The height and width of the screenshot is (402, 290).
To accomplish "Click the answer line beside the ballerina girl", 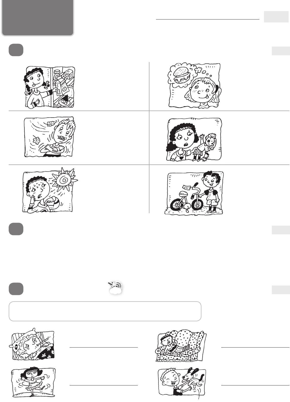I will [x=104, y=385].
